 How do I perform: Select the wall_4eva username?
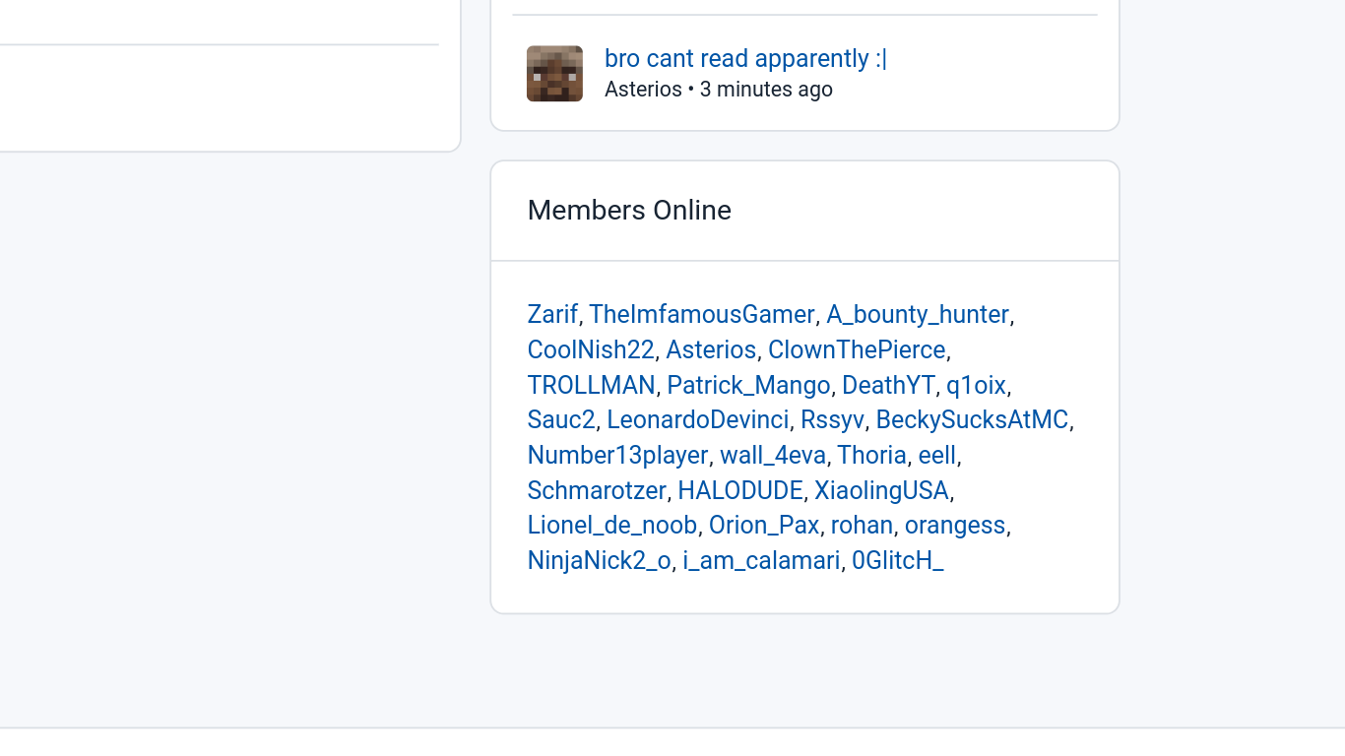(x=773, y=455)
